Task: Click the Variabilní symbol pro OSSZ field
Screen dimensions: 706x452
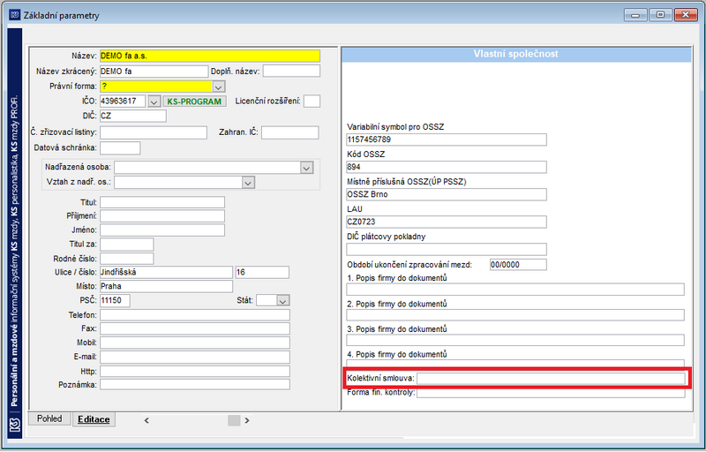Action: click(447, 139)
